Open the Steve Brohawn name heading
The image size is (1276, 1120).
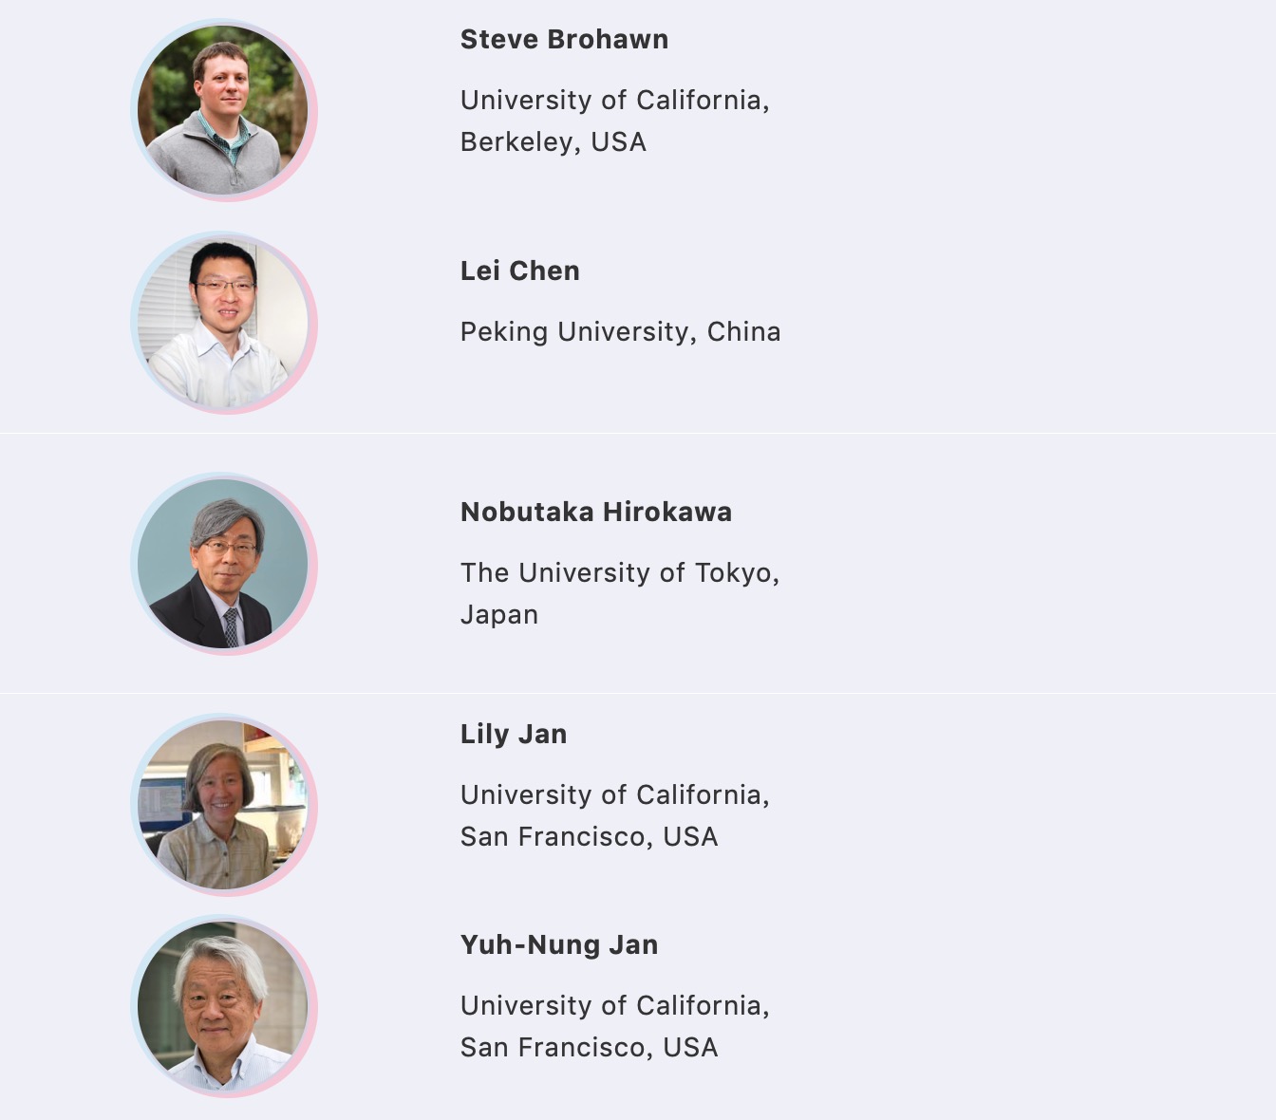pos(564,40)
